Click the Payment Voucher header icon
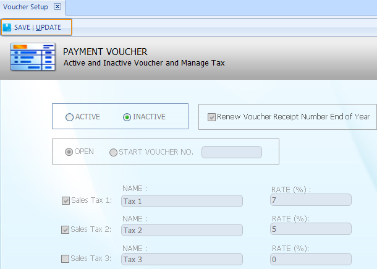Image resolution: width=377 pixels, height=269 pixels. (33, 56)
